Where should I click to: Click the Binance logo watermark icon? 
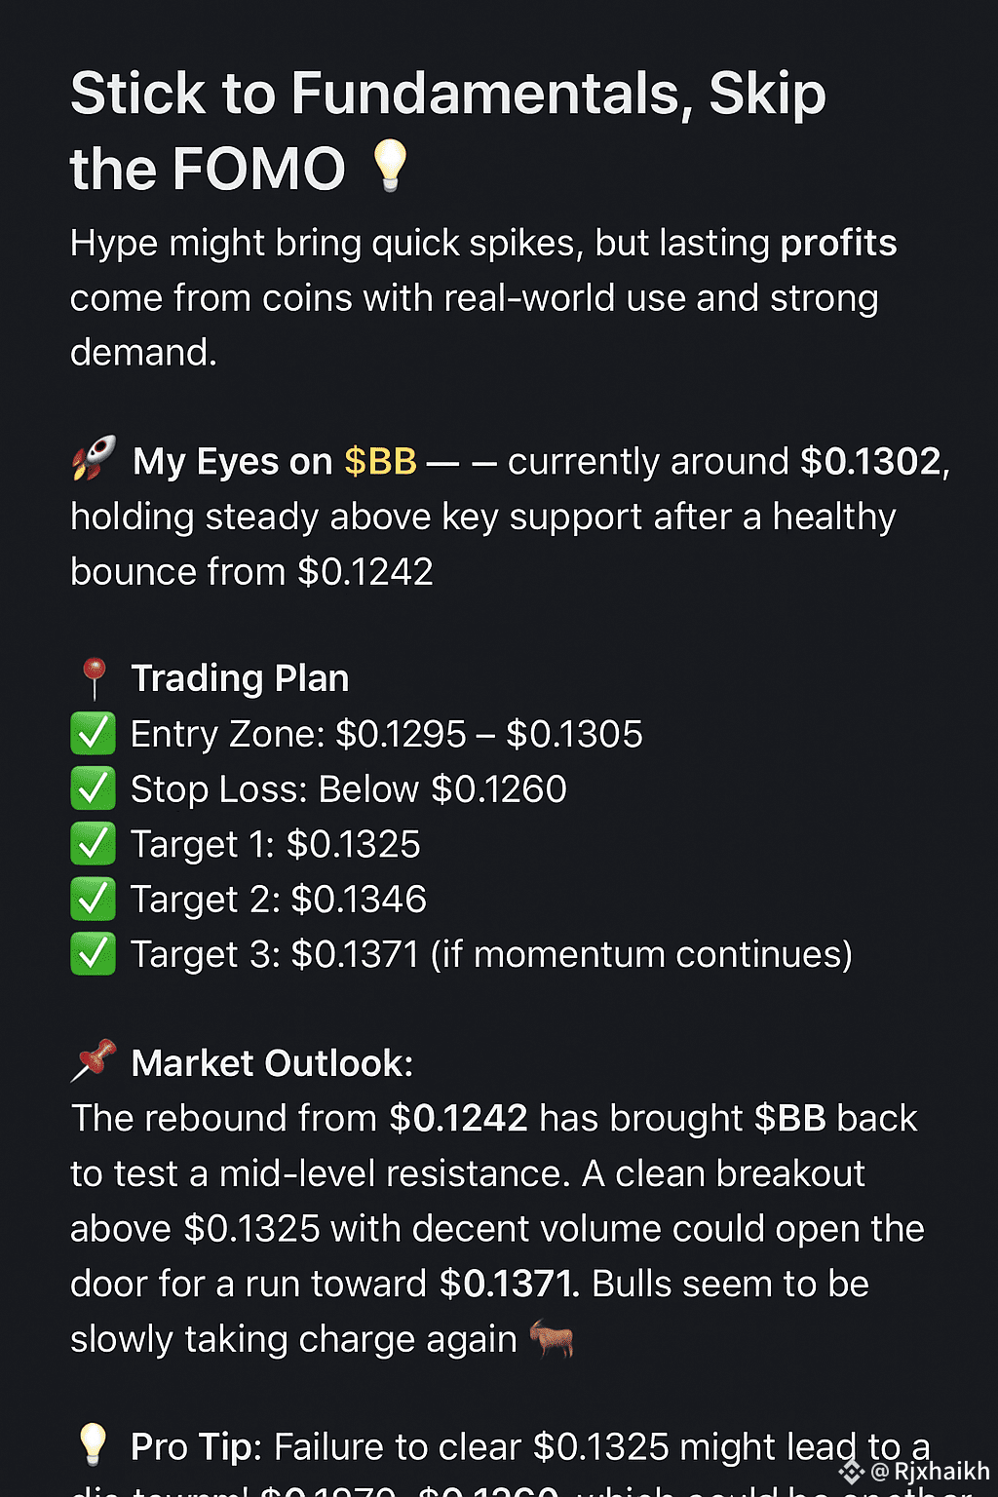(852, 1472)
